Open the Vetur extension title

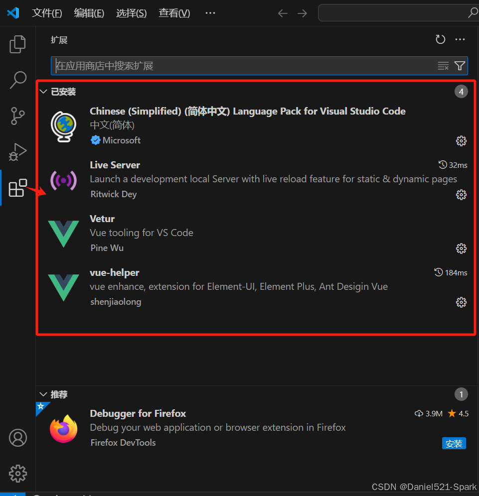click(102, 219)
